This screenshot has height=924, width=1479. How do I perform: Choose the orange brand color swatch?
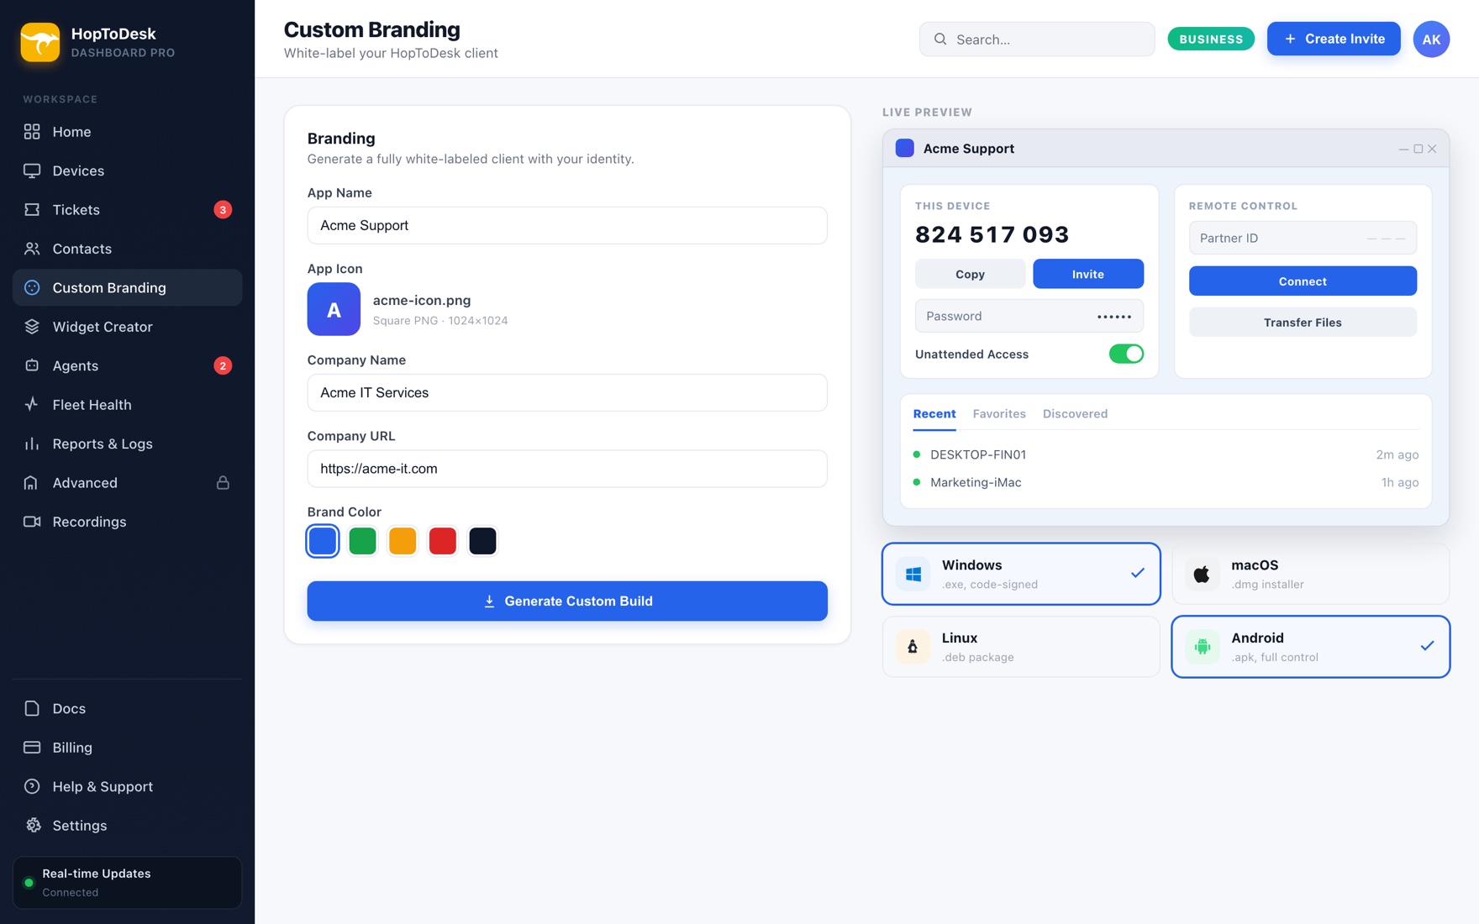403,541
